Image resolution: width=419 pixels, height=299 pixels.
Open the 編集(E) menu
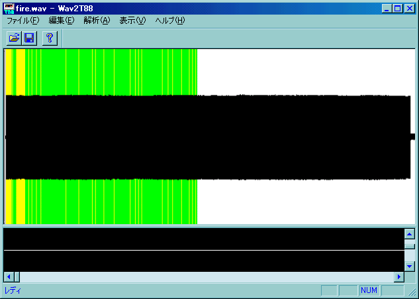click(x=61, y=21)
